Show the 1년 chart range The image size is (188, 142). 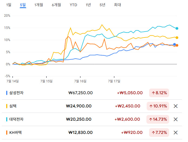click(x=88, y=5)
